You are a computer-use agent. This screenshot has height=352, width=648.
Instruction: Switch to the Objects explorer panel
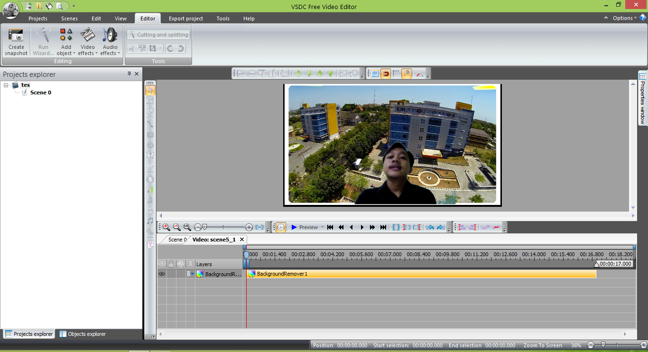pos(83,334)
